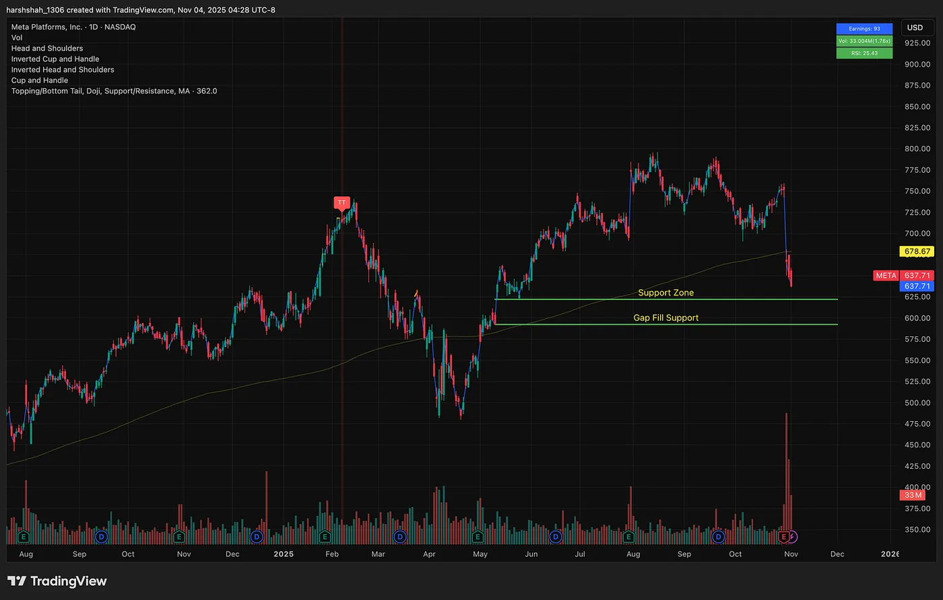Click the yellow 678.67 price label

pyautogui.click(x=917, y=251)
